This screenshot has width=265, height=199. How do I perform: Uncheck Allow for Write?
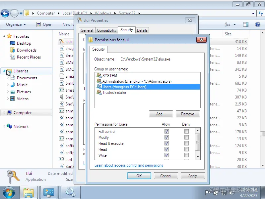coord(166,155)
